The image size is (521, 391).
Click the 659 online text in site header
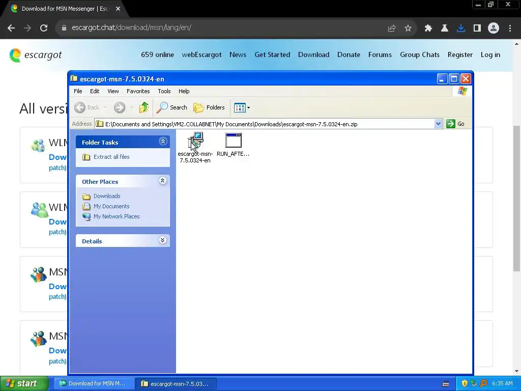click(158, 55)
